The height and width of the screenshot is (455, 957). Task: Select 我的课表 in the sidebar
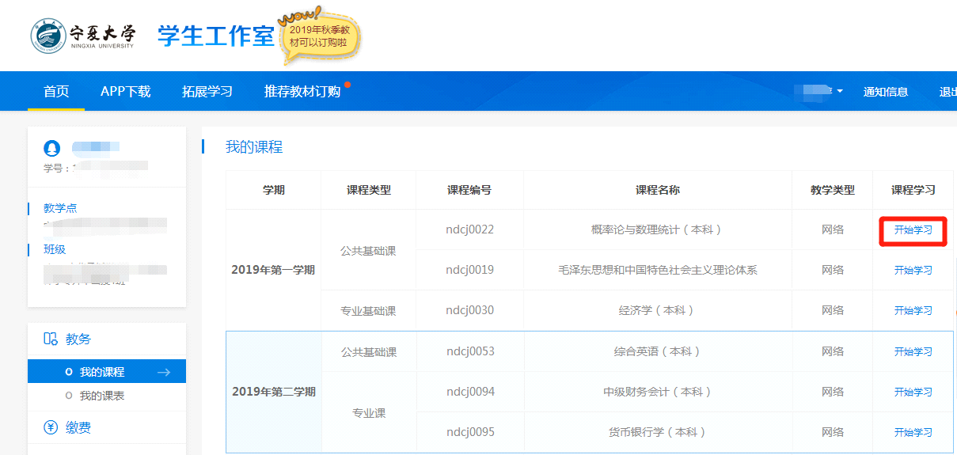pyautogui.click(x=102, y=396)
